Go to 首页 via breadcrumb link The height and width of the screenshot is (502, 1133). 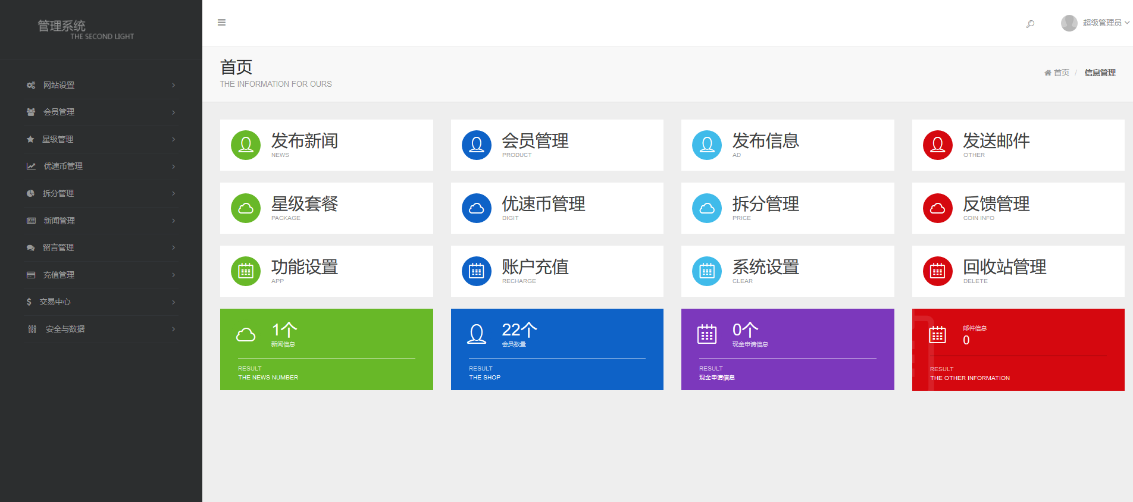pos(1061,73)
